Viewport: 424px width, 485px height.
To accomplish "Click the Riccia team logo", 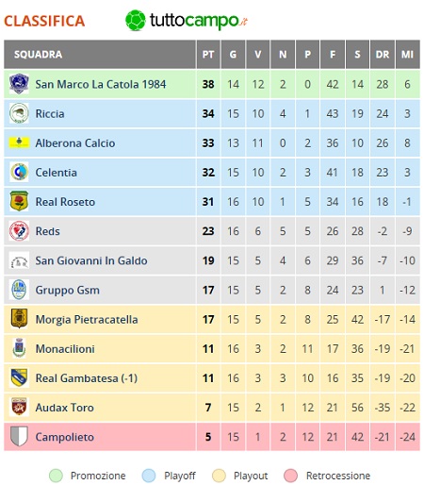I will [19, 113].
